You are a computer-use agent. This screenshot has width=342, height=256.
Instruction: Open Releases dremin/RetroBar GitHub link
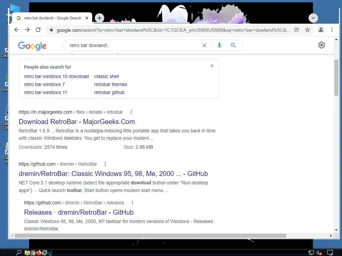tap(79, 212)
